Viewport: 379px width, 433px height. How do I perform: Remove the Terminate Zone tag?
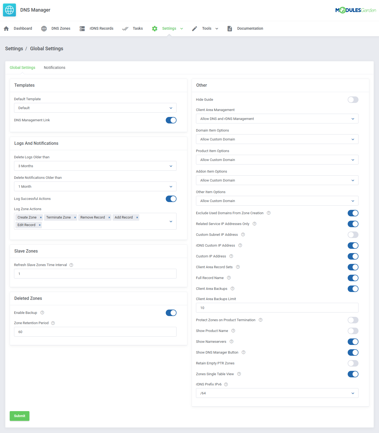pos(75,217)
